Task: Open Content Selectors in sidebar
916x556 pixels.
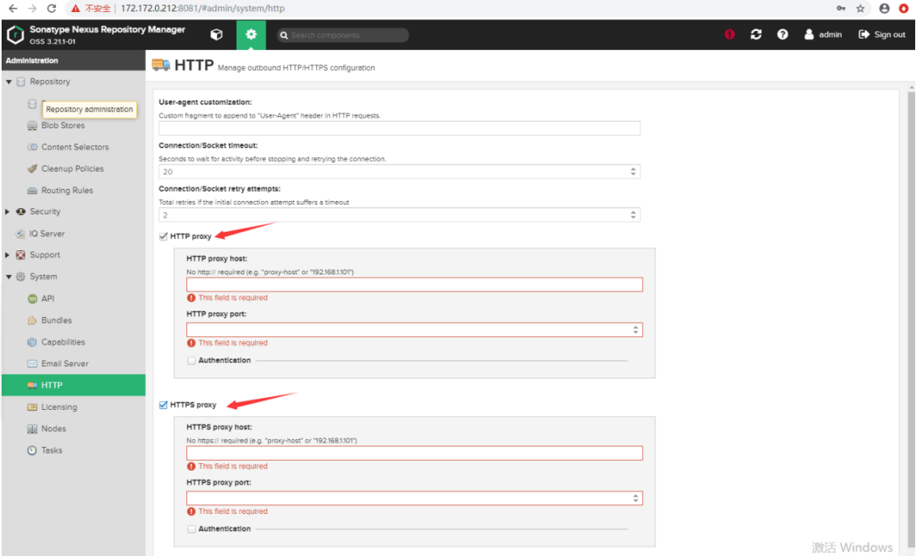Action: click(75, 147)
